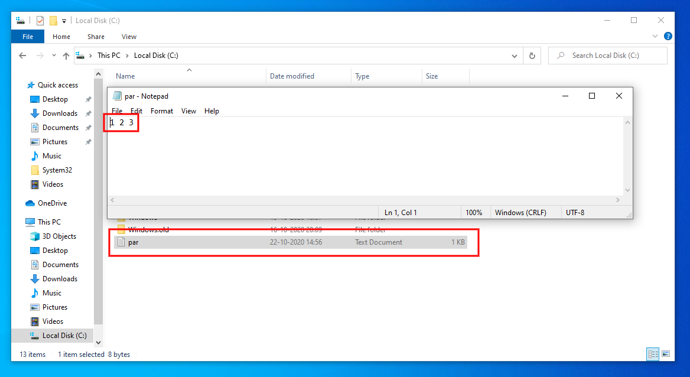Expand the address bar history dropdown
Image resolution: width=690 pixels, height=377 pixels.
click(514, 56)
